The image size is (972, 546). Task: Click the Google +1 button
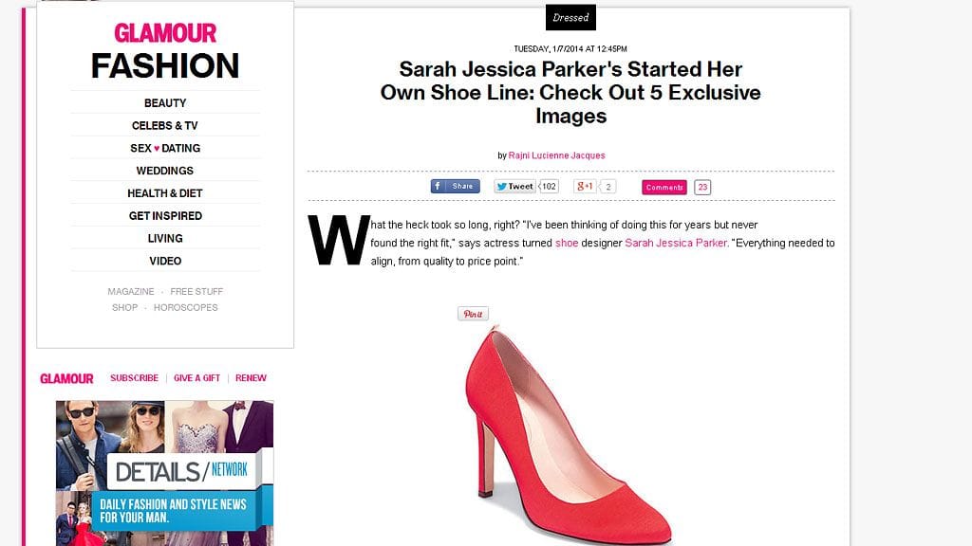click(x=585, y=187)
